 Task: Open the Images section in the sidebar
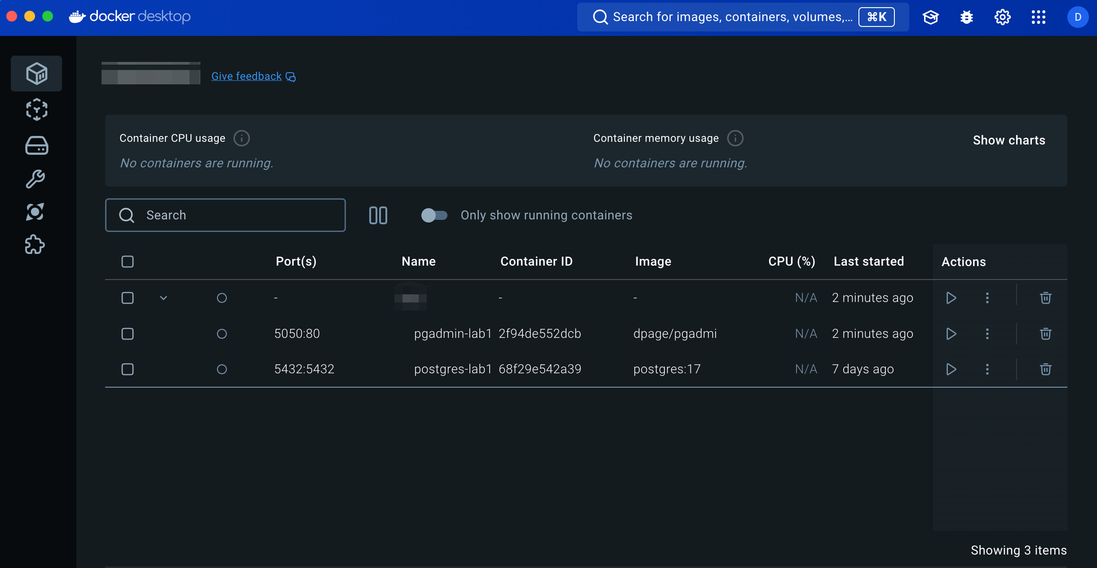[36, 109]
